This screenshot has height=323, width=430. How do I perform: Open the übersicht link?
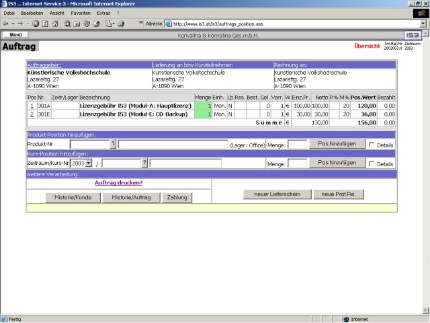(368, 46)
